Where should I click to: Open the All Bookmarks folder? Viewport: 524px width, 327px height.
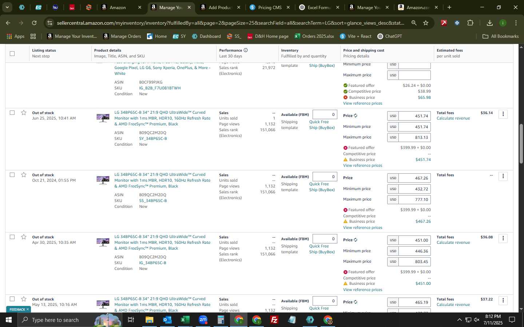[500, 36]
